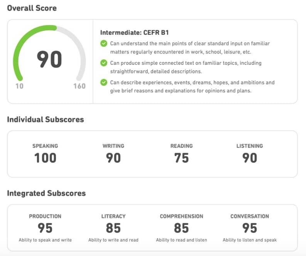
Task: Select the Listening subscore label
Action: (250, 146)
